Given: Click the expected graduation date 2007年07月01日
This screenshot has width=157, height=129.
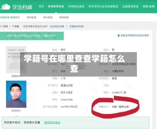Looking at the screenshot, I should [69, 107].
